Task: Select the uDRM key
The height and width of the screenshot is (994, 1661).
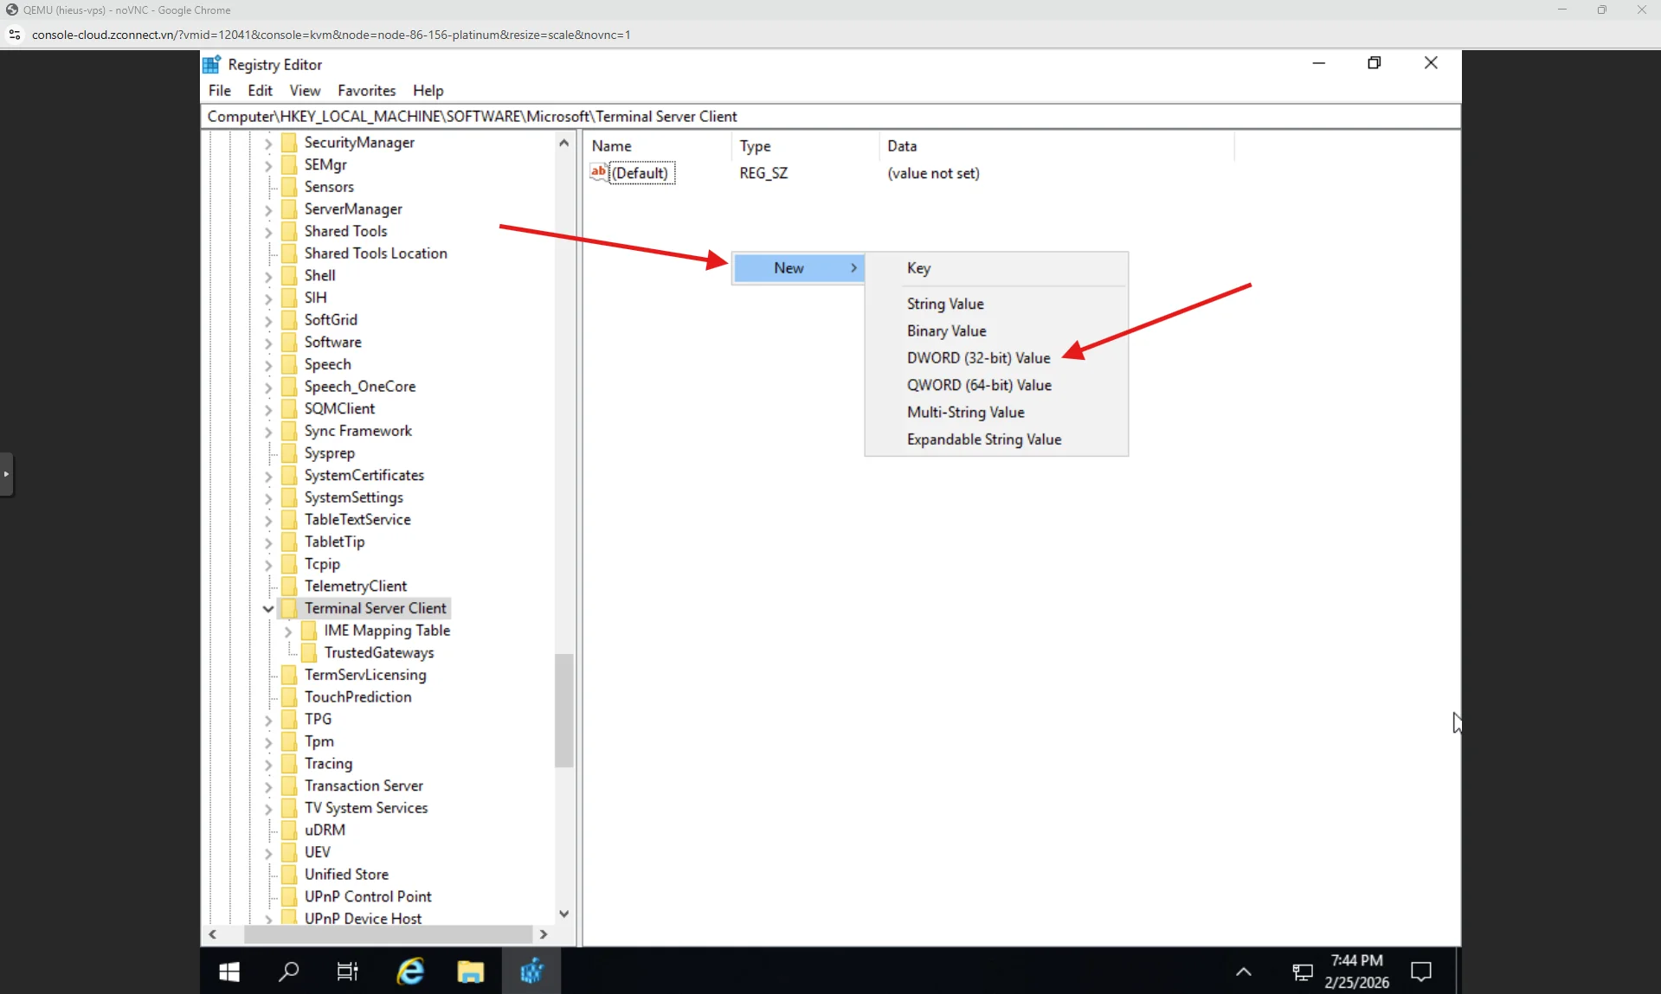Action: pyautogui.click(x=325, y=830)
